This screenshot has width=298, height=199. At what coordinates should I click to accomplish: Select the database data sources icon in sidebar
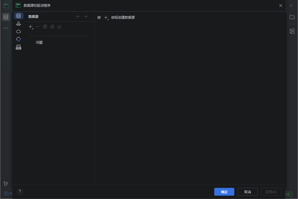(19, 16)
